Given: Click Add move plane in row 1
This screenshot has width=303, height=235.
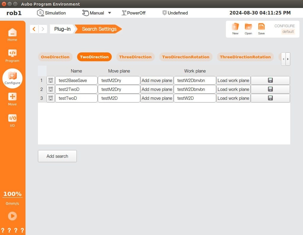Looking at the screenshot, I should click(157, 80).
